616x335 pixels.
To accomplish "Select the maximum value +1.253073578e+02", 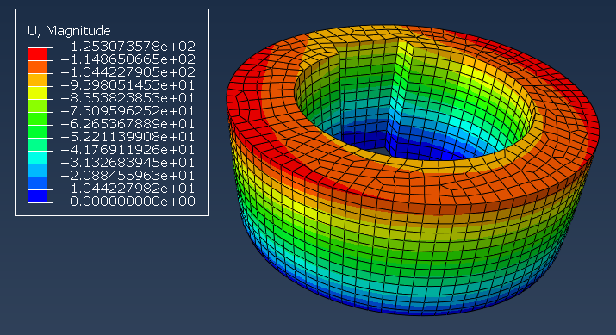I will (128, 47).
